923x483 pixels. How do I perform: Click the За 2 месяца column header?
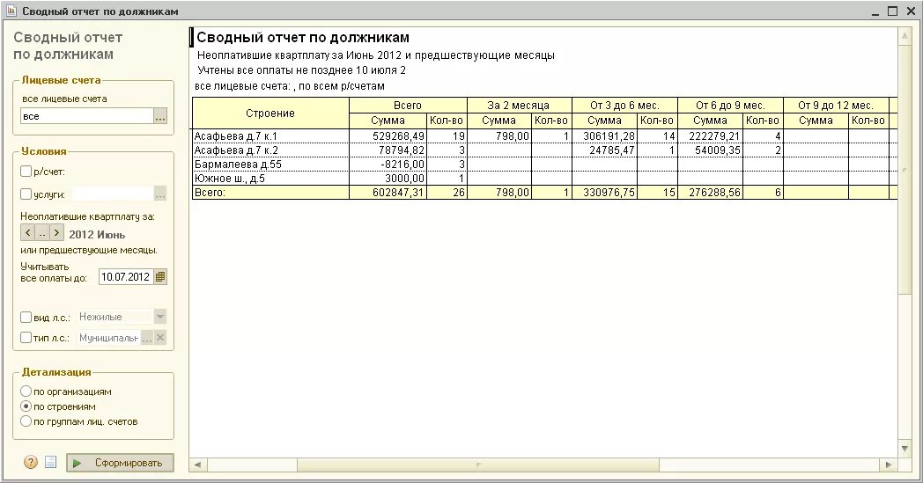(x=520, y=106)
